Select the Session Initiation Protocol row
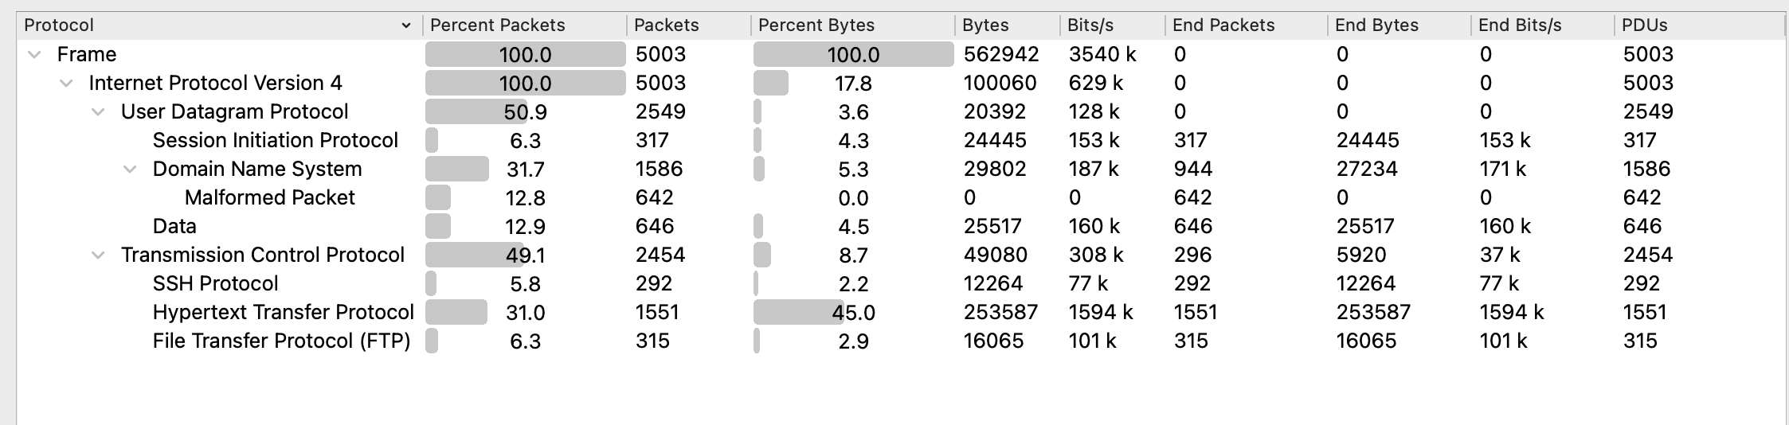The height and width of the screenshot is (425, 1789). [901, 141]
